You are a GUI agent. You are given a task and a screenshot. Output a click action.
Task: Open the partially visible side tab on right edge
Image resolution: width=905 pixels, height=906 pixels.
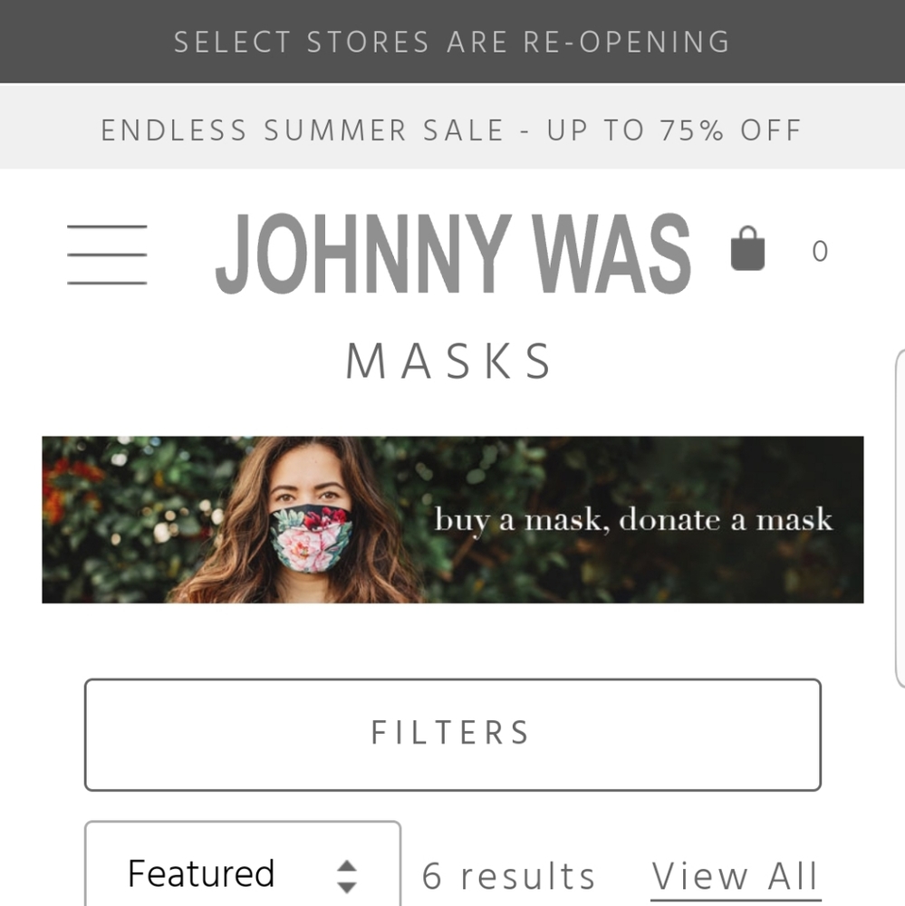(900, 518)
